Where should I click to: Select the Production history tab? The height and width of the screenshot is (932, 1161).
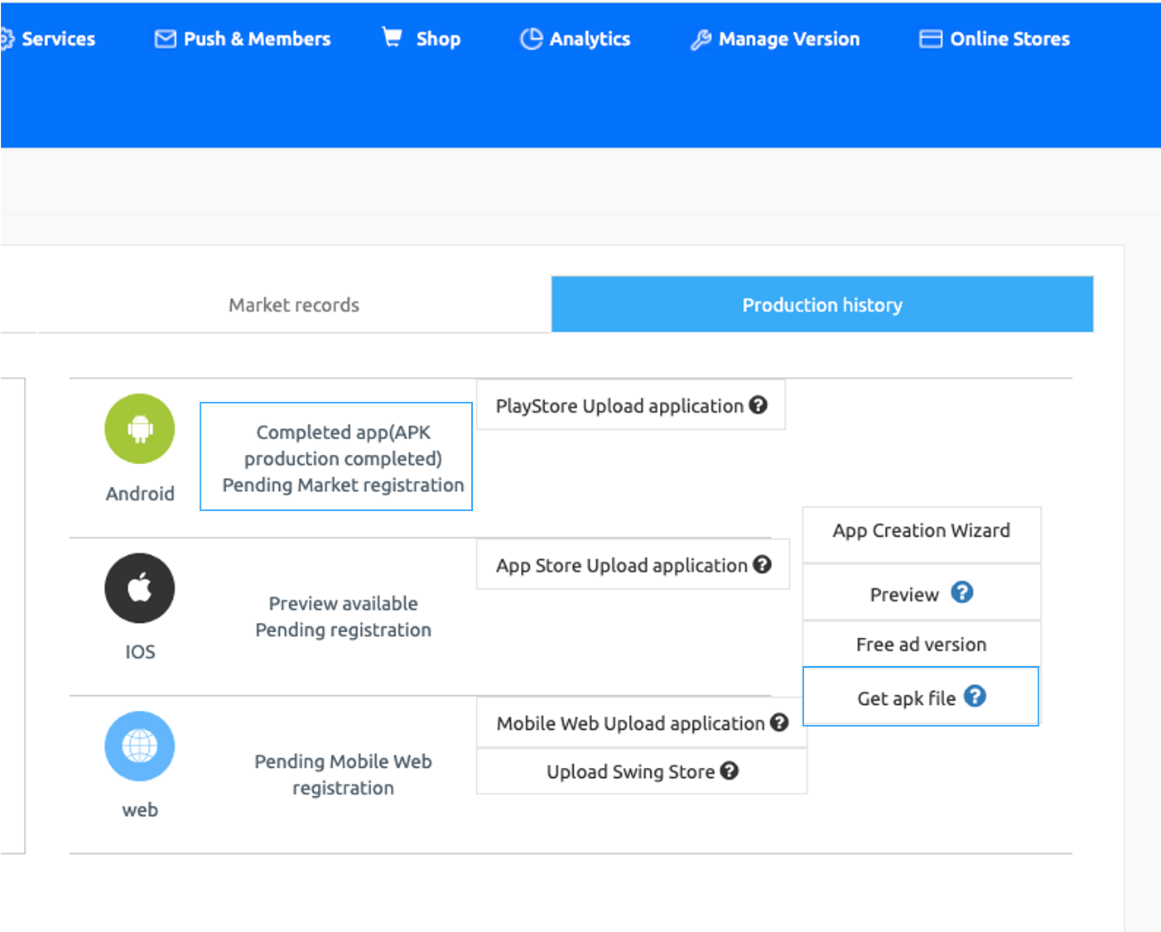tap(821, 305)
